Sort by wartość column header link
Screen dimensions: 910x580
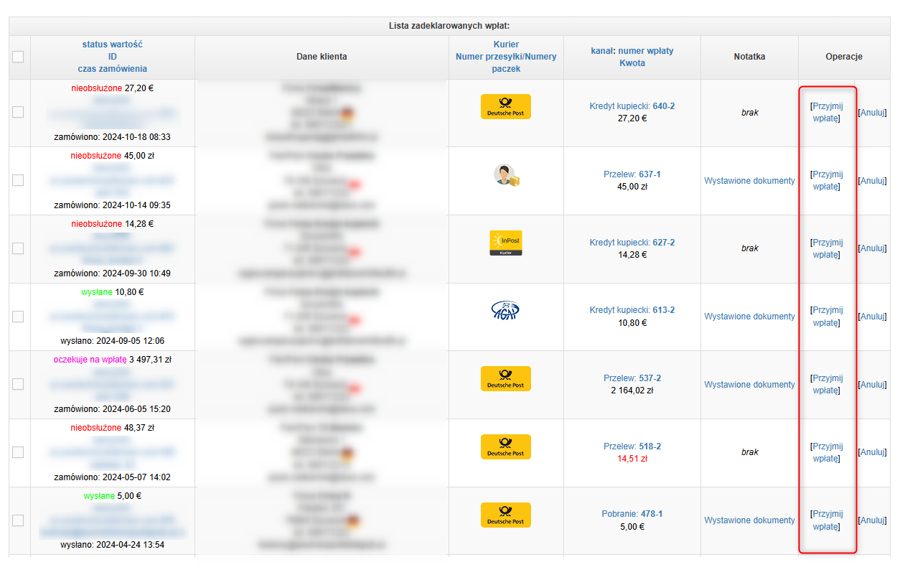(x=126, y=45)
